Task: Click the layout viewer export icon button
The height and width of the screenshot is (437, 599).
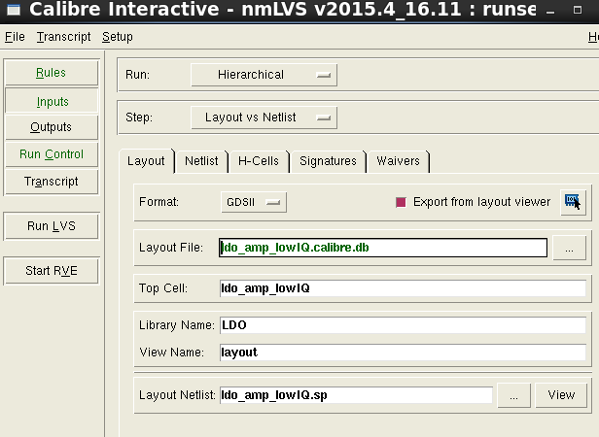Action: coord(573,202)
